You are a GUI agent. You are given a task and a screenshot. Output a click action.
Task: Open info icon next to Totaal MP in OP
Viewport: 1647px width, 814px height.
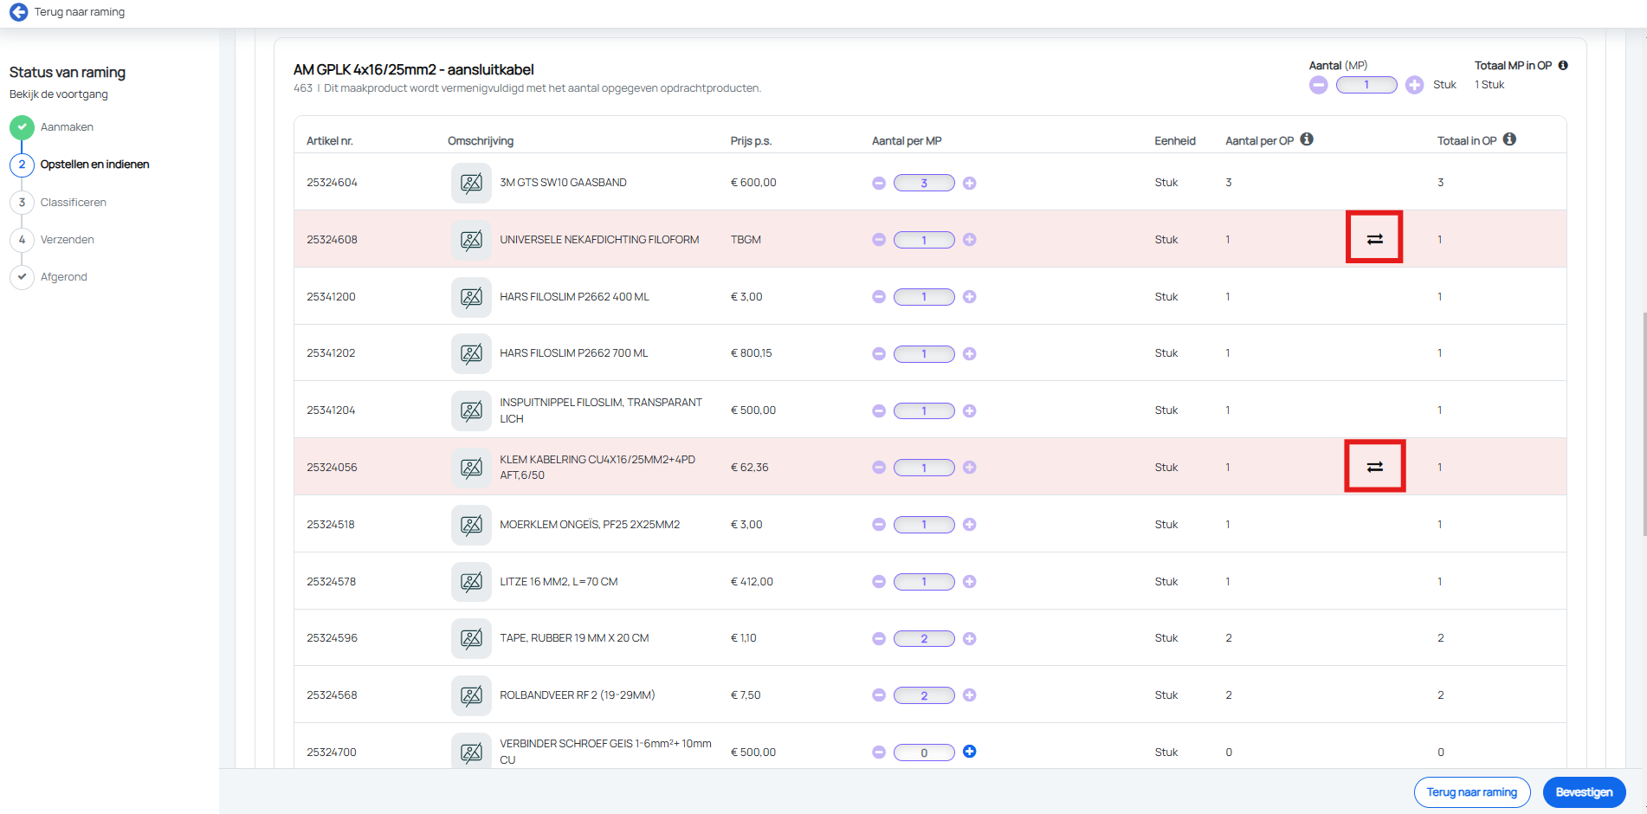(x=1563, y=65)
